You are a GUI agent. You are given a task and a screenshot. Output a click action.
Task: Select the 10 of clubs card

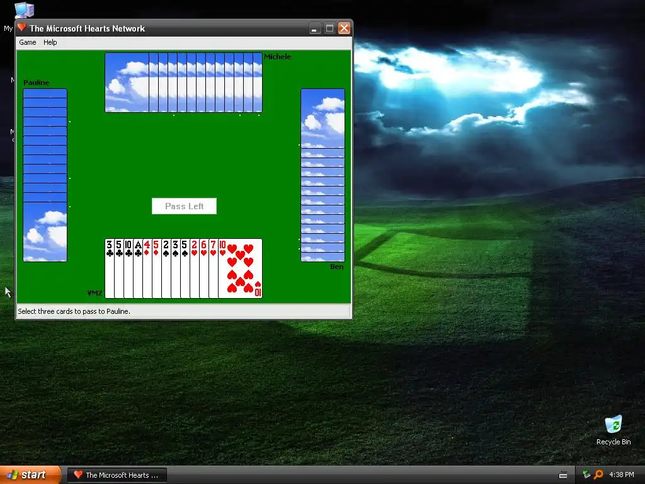(128, 268)
